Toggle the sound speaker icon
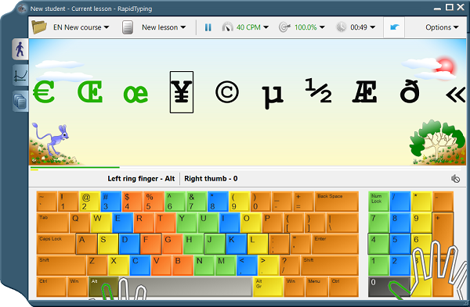This screenshot has width=470, height=307. 455,179
